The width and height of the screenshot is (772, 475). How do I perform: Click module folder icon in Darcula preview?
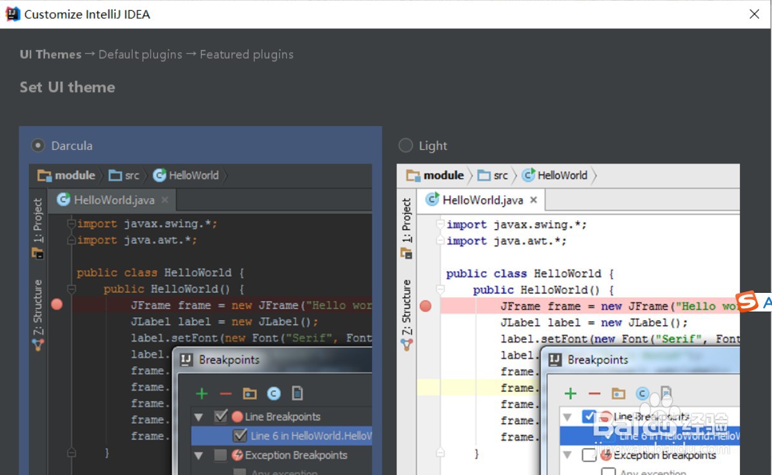coord(44,176)
